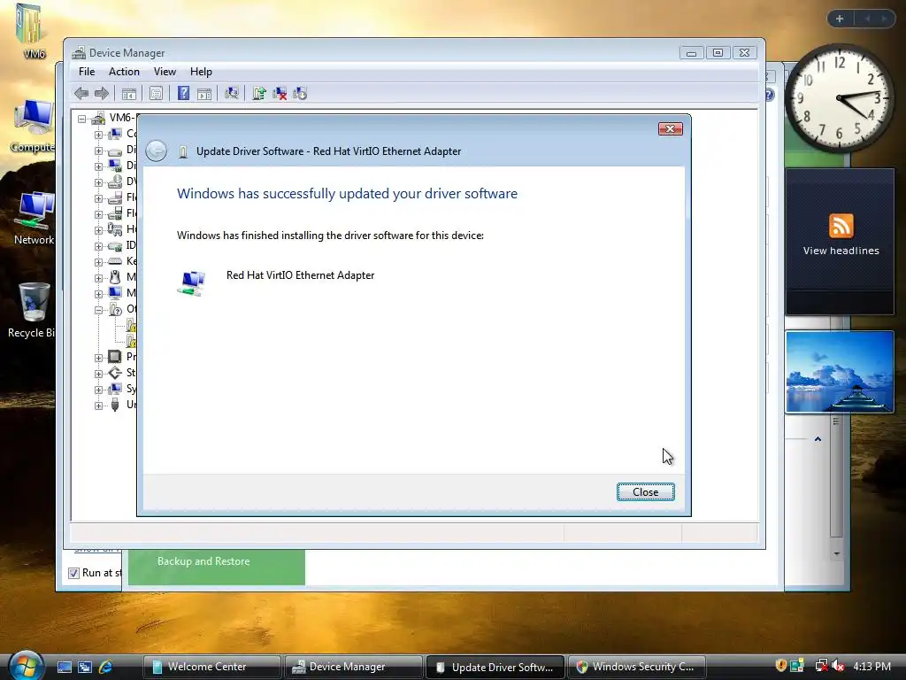This screenshot has height=680, width=906.
Task: Expand the Human Interface Devices node
Action: pos(98,230)
